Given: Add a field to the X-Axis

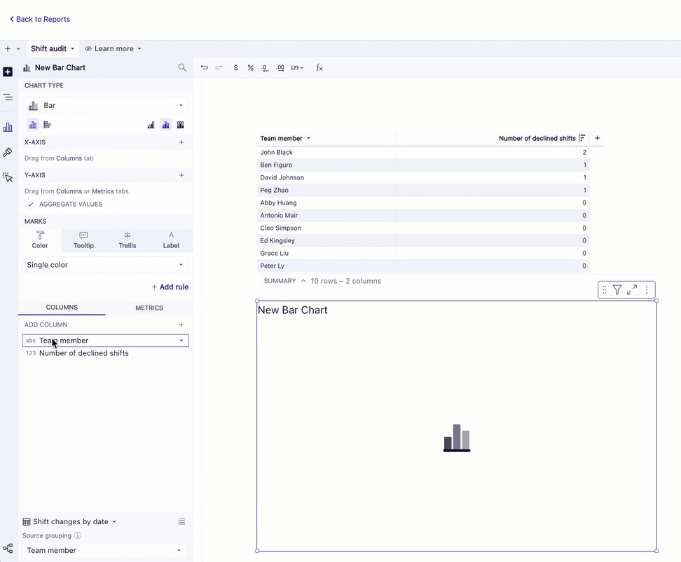Looking at the screenshot, I should point(181,142).
